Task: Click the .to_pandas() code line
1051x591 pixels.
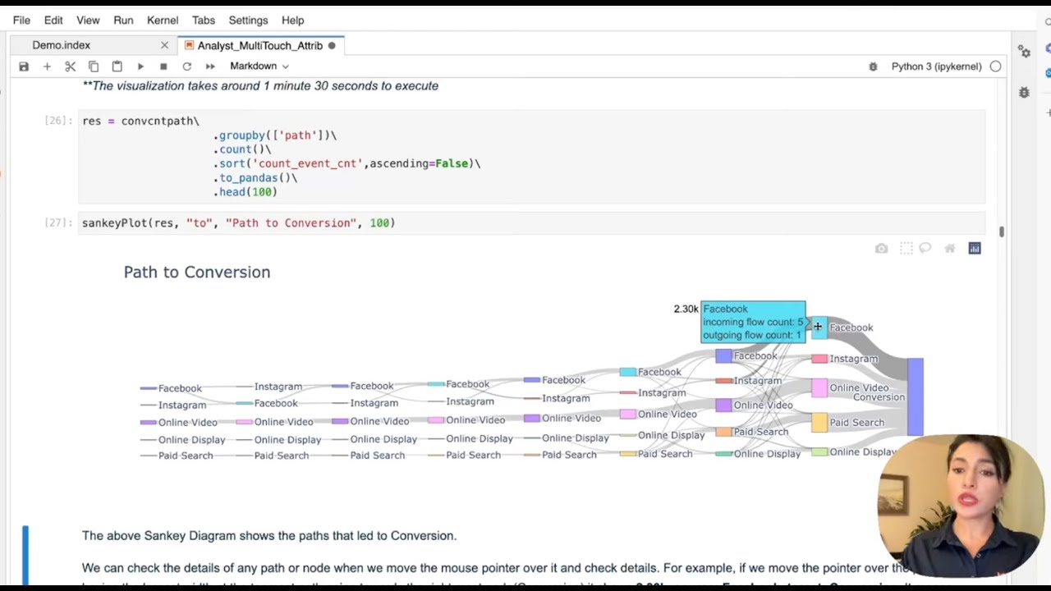Action: tap(255, 178)
